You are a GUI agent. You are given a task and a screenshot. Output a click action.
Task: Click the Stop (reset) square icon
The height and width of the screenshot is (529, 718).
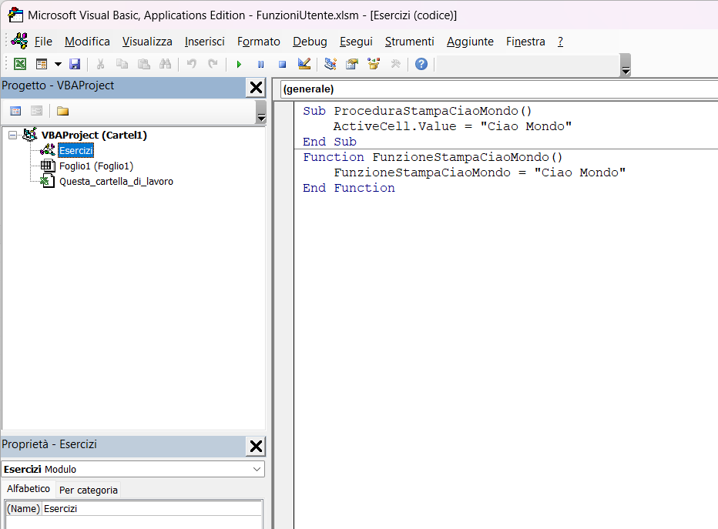coord(282,65)
